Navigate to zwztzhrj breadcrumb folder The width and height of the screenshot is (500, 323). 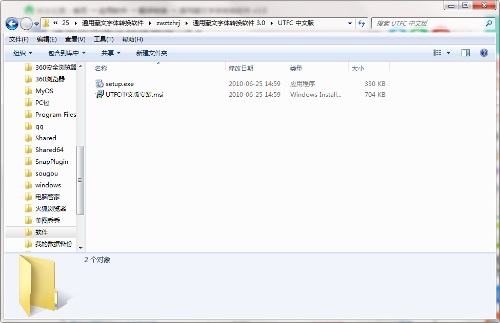pyautogui.click(x=168, y=23)
